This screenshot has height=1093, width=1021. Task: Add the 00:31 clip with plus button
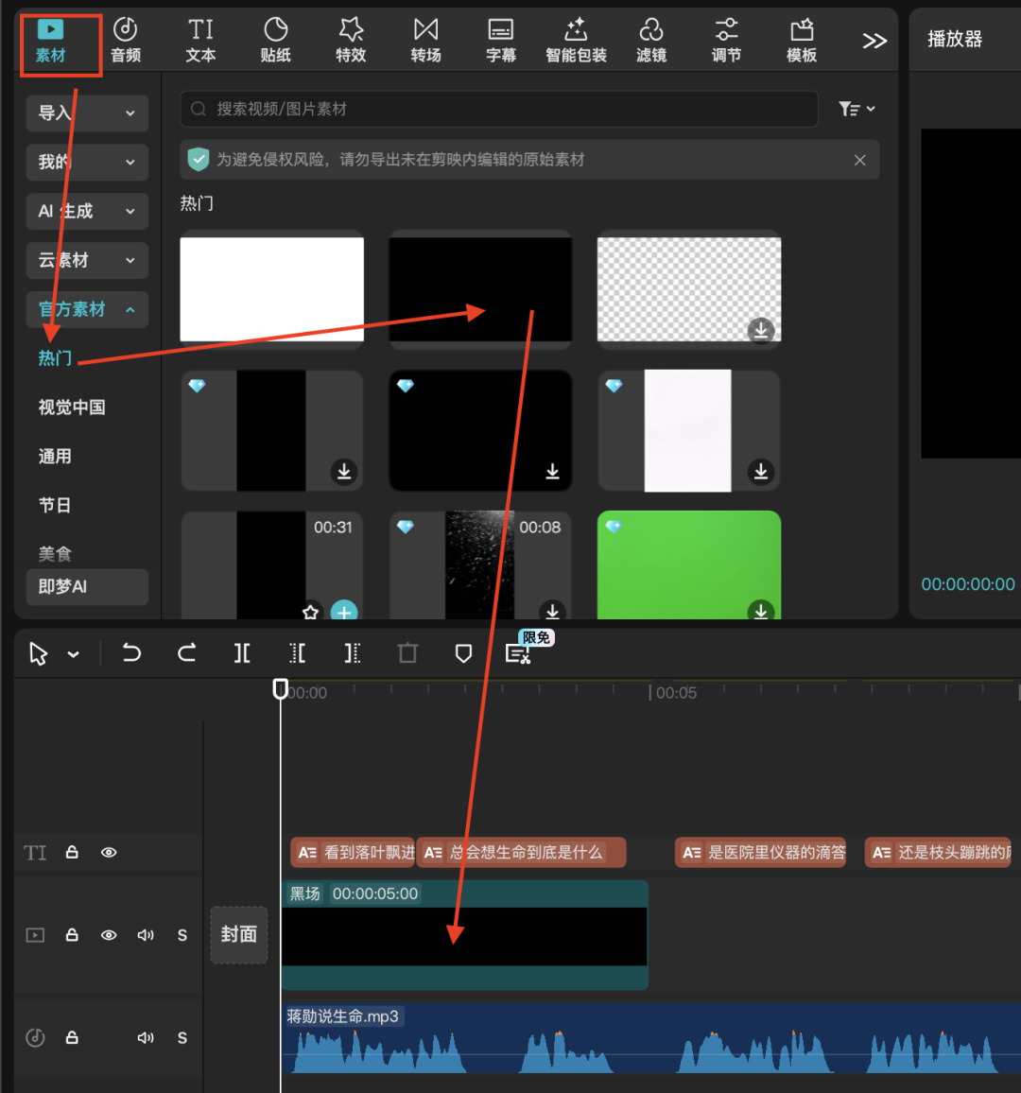(344, 612)
